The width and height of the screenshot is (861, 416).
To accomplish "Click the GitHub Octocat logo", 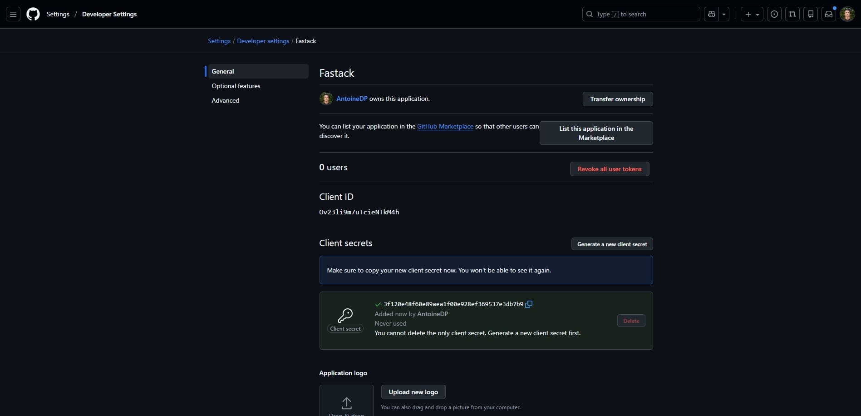I will click(33, 14).
